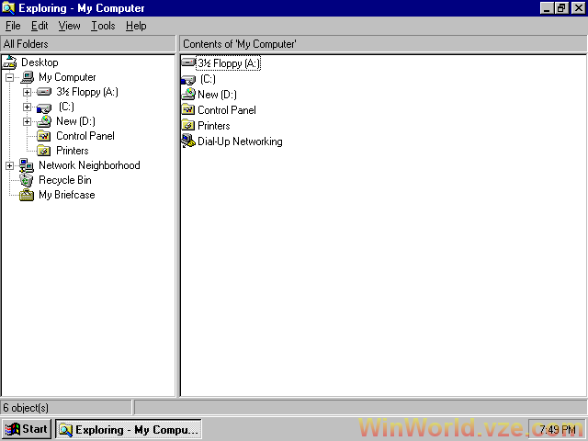Expand the 3½ Floppy (A:) node

27,92
